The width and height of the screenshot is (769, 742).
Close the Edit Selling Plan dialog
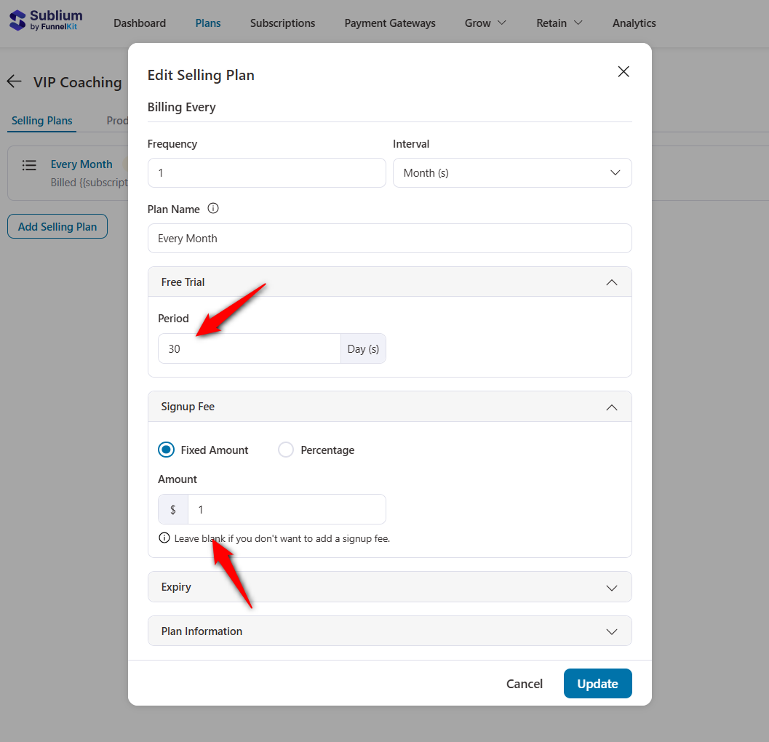(x=623, y=71)
